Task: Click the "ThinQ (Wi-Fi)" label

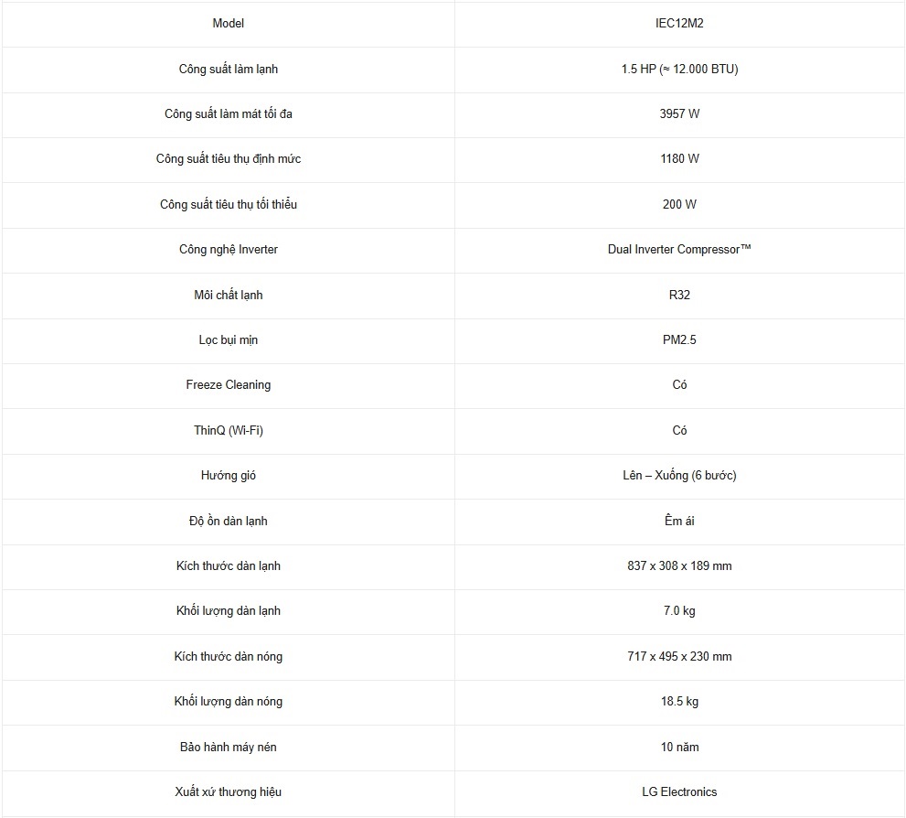Action: click(x=229, y=430)
